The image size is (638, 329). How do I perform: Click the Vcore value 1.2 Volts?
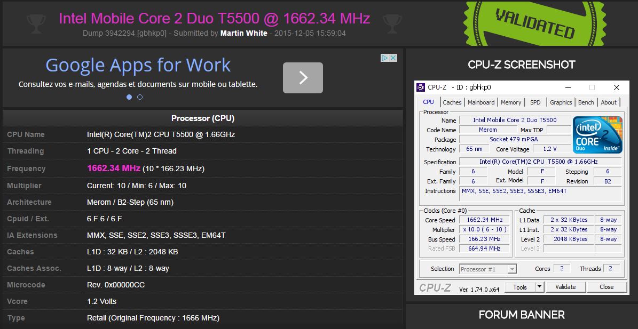coord(102,301)
